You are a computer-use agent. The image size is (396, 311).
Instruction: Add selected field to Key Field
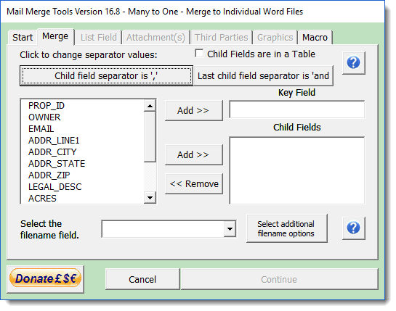pyautogui.click(x=194, y=111)
